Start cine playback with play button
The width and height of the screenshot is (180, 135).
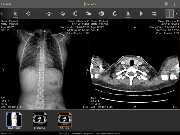pyautogui.click(x=141, y=14)
